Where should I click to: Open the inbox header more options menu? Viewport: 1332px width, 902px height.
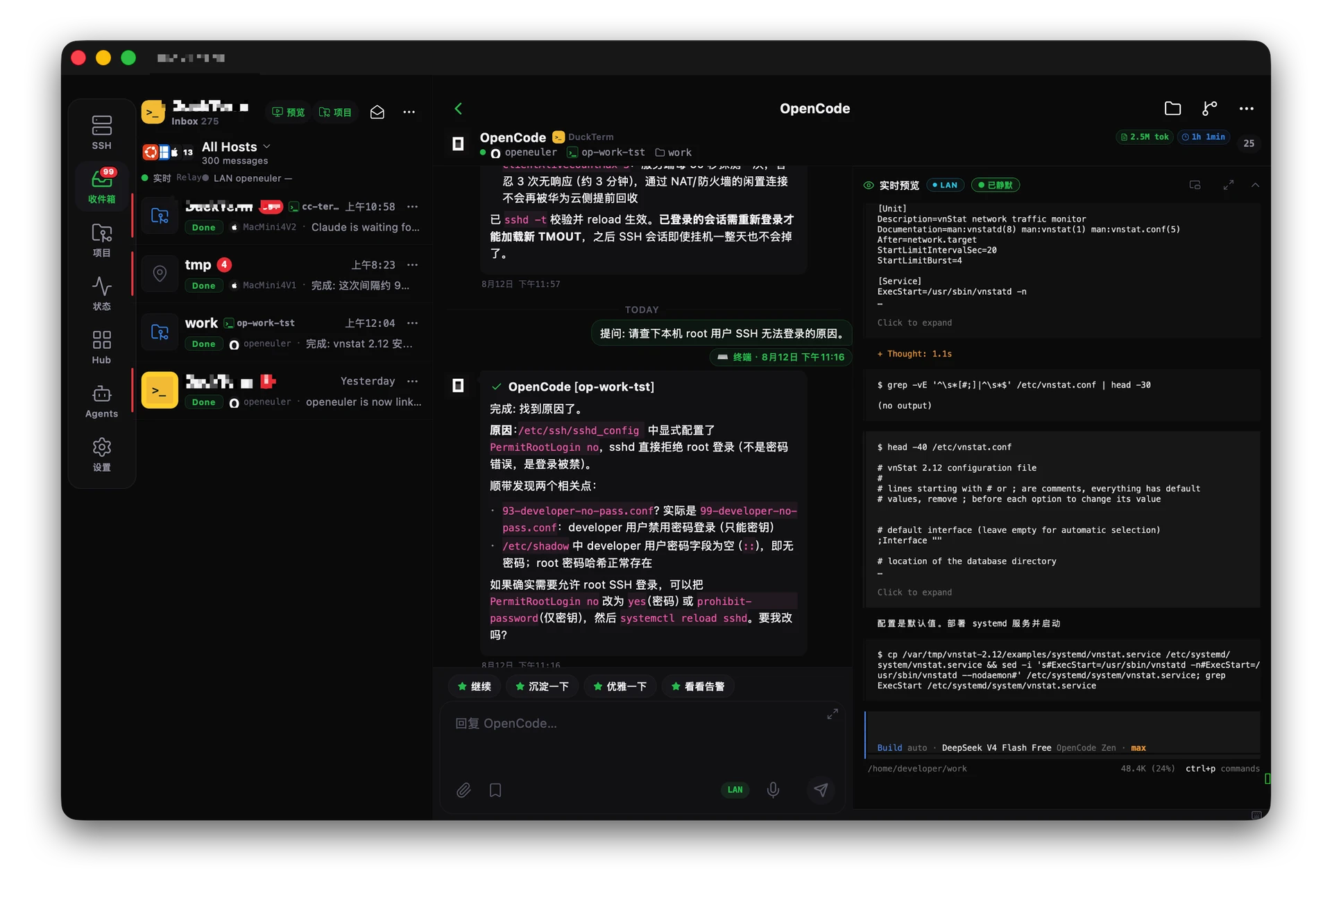point(409,112)
